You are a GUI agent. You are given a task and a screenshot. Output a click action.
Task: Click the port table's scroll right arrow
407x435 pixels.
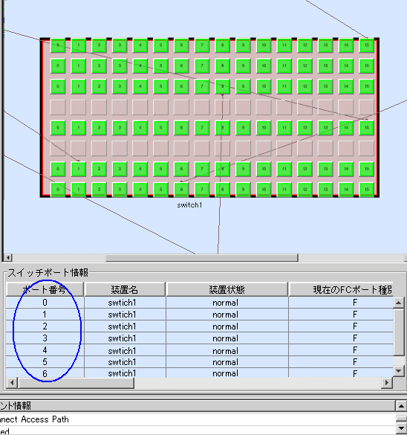click(387, 383)
